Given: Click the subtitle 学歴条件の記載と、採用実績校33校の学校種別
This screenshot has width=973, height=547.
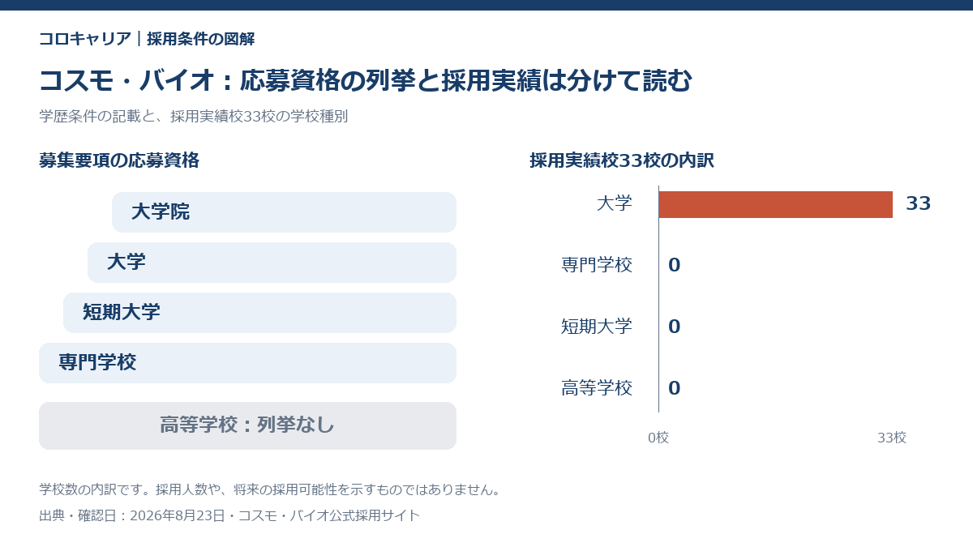Looking at the screenshot, I should [193, 116].
